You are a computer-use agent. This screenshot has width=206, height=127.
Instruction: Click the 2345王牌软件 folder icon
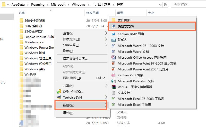tap(21, 31)
